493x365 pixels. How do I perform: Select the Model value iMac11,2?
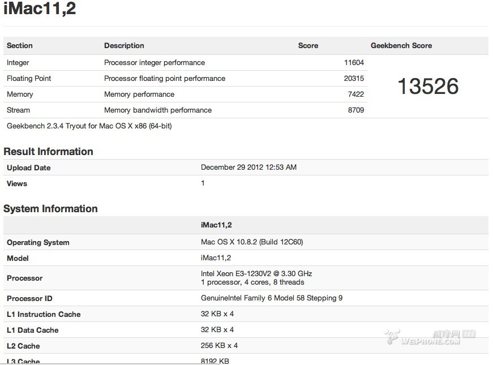(x=216, y=258)
